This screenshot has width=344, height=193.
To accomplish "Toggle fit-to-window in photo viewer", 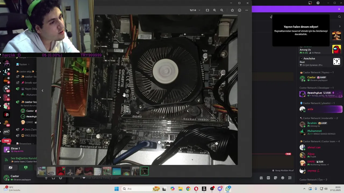I will (x=207, y=10).
